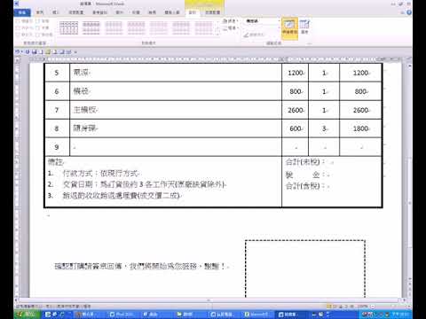Toggle the Last Column checkbox
426x319 pixels.
(43, 27)
